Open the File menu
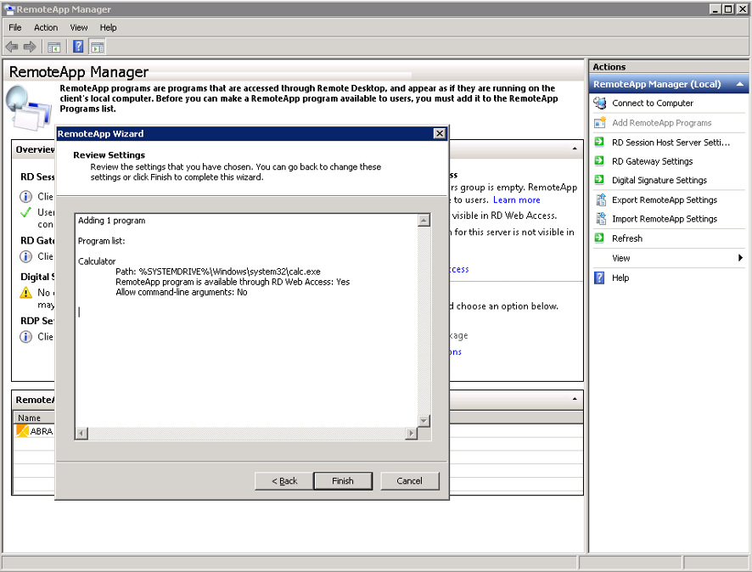752x572 pixels. 15,27
